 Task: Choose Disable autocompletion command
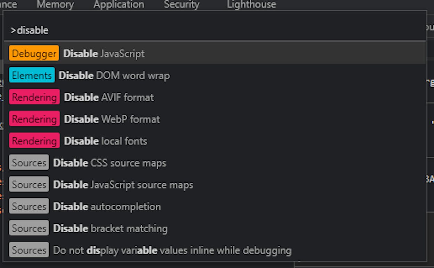tap(215, 206)
